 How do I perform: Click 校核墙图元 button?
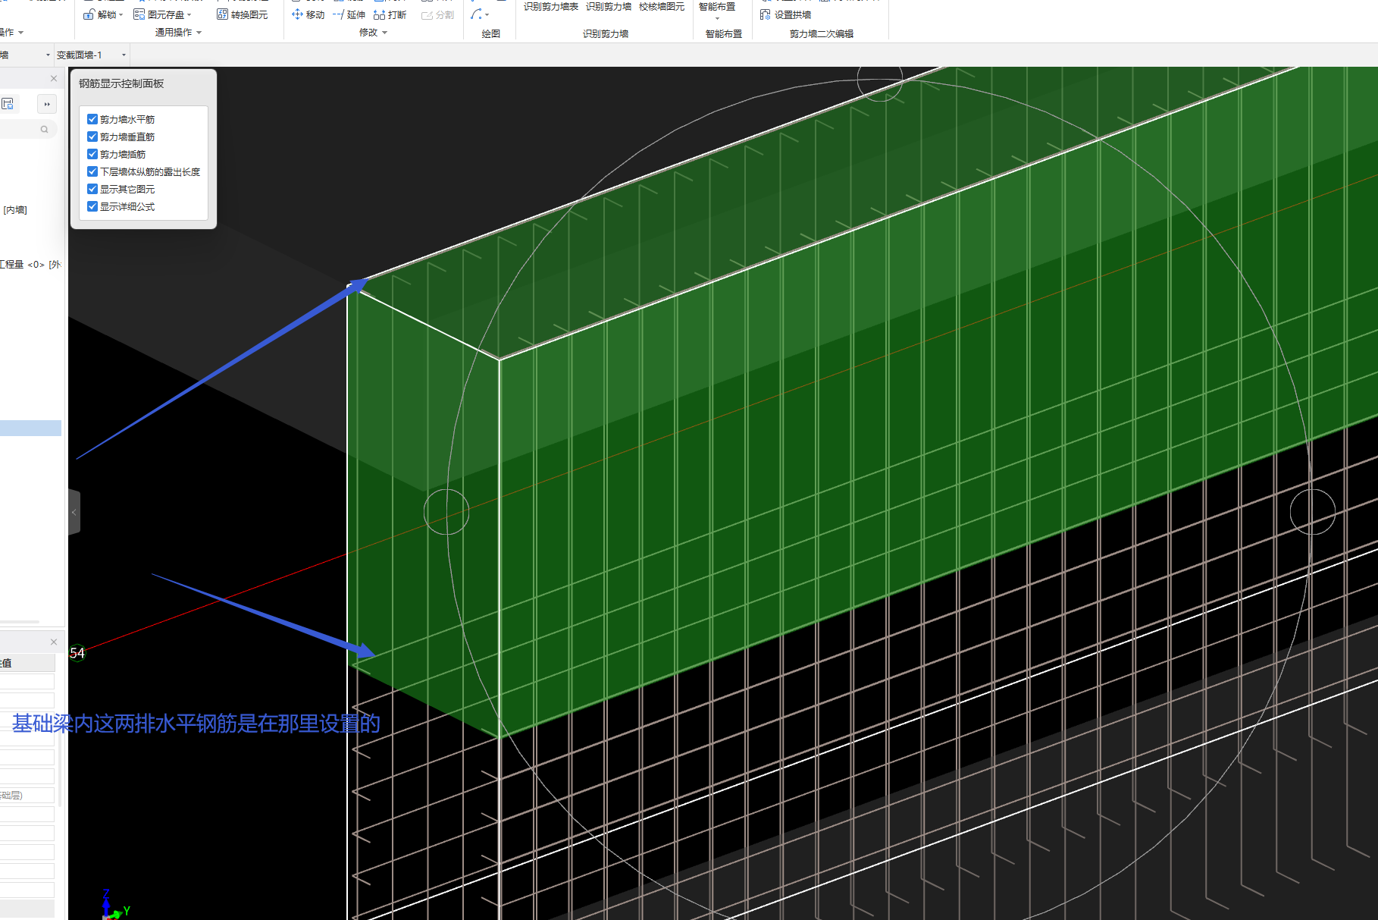click(662, 6)
